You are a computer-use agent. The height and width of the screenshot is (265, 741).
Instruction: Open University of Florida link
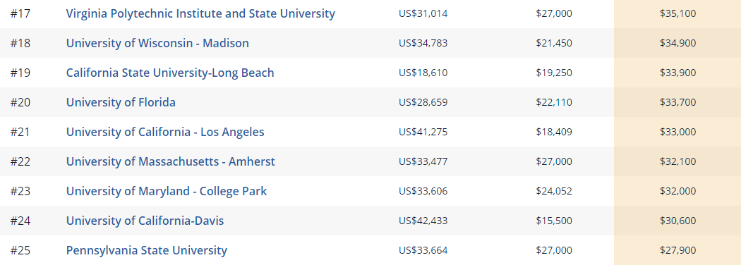pyautogui.click(x=121, y=102)
